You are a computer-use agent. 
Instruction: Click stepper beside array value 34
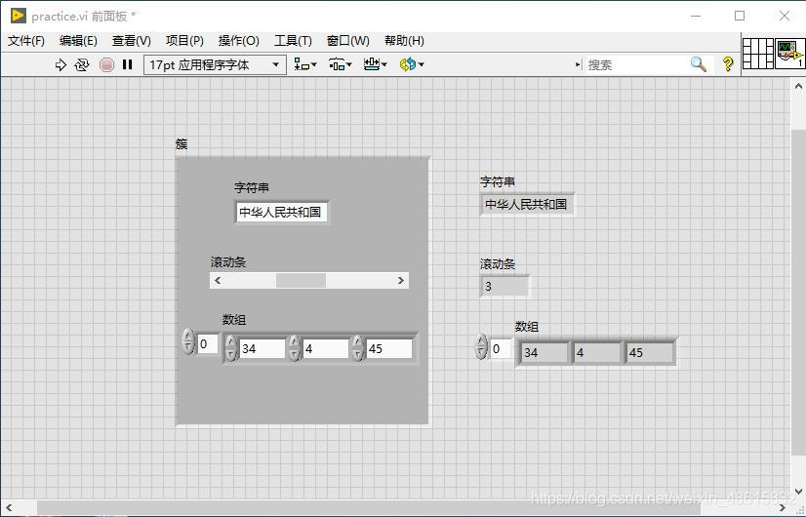[x=231, y=348]
